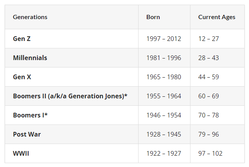Screen dimensions: 249x167
Task: Click the 12 – 27 ages cell
Action: 208,39
